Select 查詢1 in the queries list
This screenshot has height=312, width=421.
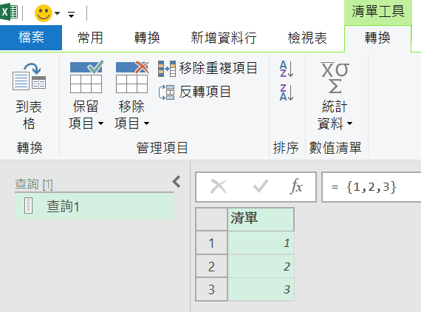(x=95, y=206)
